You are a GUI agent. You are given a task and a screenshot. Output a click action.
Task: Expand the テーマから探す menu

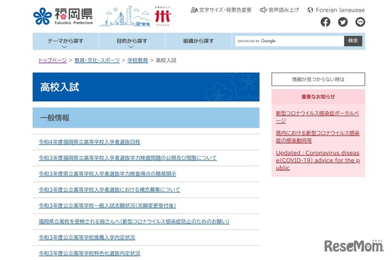66,41
